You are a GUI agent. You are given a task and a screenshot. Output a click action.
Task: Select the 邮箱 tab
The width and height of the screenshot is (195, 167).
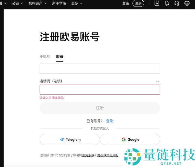click(x=60, y=56)
